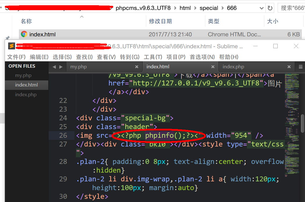Open the 工具 menu in Sublime Text
This screenshot has width=305, height=202.
coord(154,57)
